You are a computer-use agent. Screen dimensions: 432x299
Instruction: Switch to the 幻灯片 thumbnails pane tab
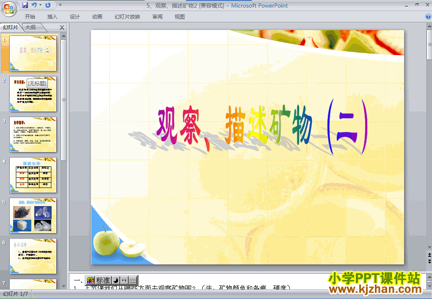[x=11, y=27]
